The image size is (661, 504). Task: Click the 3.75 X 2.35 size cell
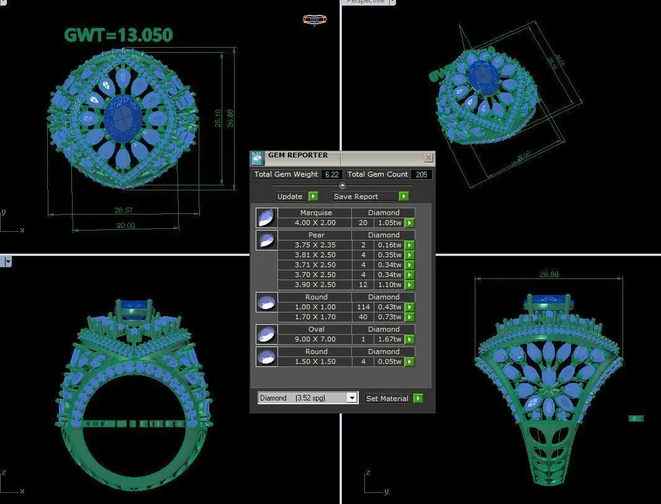coord(315,245)
